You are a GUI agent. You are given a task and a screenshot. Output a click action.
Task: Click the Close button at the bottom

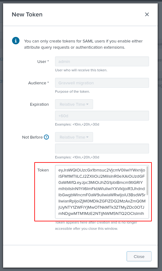(x=139, y=256)
